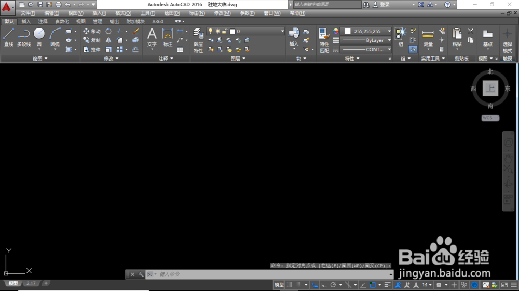Click the 拉伸 (Stretch) tool

point(92,50)
